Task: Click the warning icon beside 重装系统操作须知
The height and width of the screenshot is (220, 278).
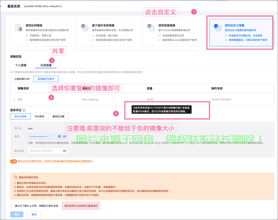Action: (16, 177)
